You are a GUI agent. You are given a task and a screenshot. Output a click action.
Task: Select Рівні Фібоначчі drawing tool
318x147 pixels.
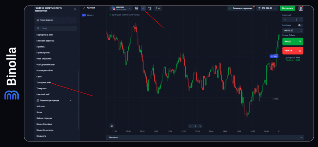pyautogui.click(x=44, y=59)
